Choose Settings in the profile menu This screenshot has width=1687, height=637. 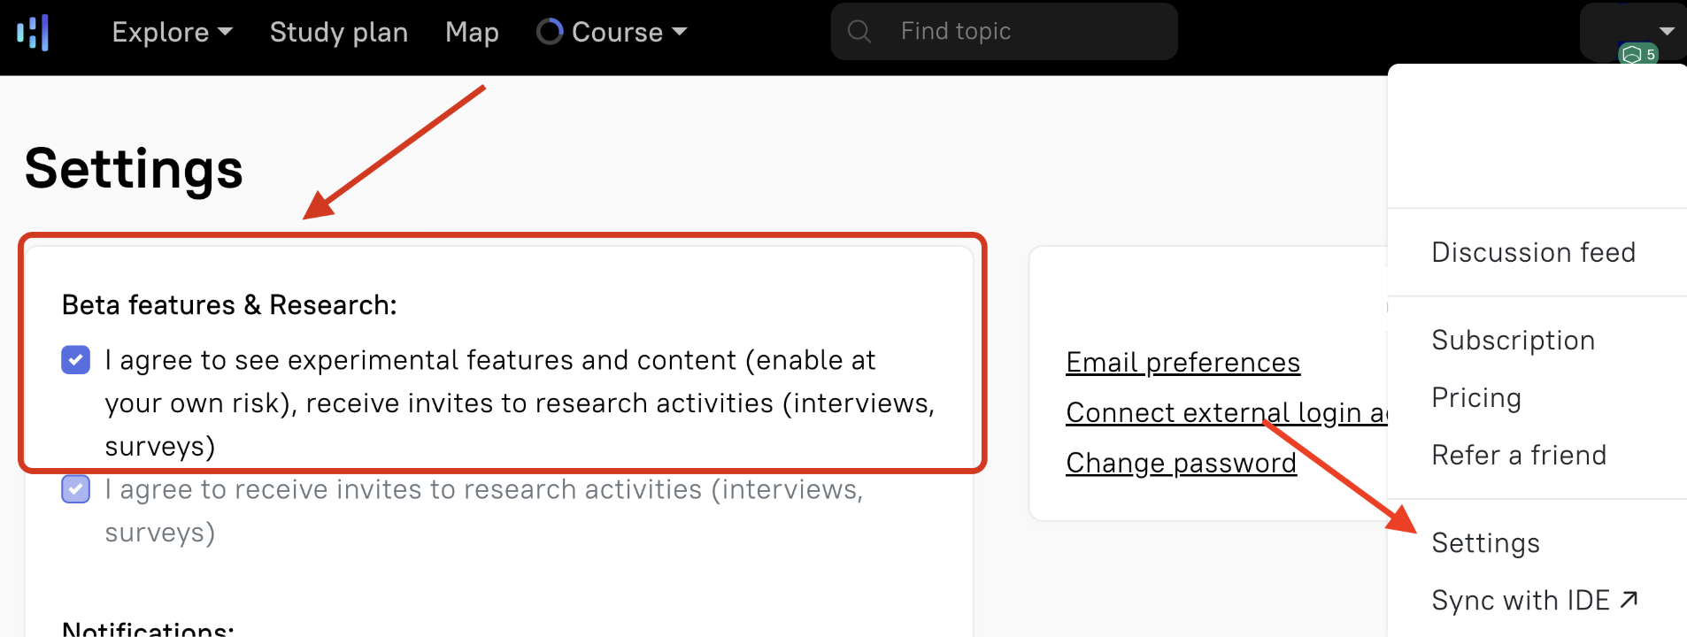(1486, 542)
